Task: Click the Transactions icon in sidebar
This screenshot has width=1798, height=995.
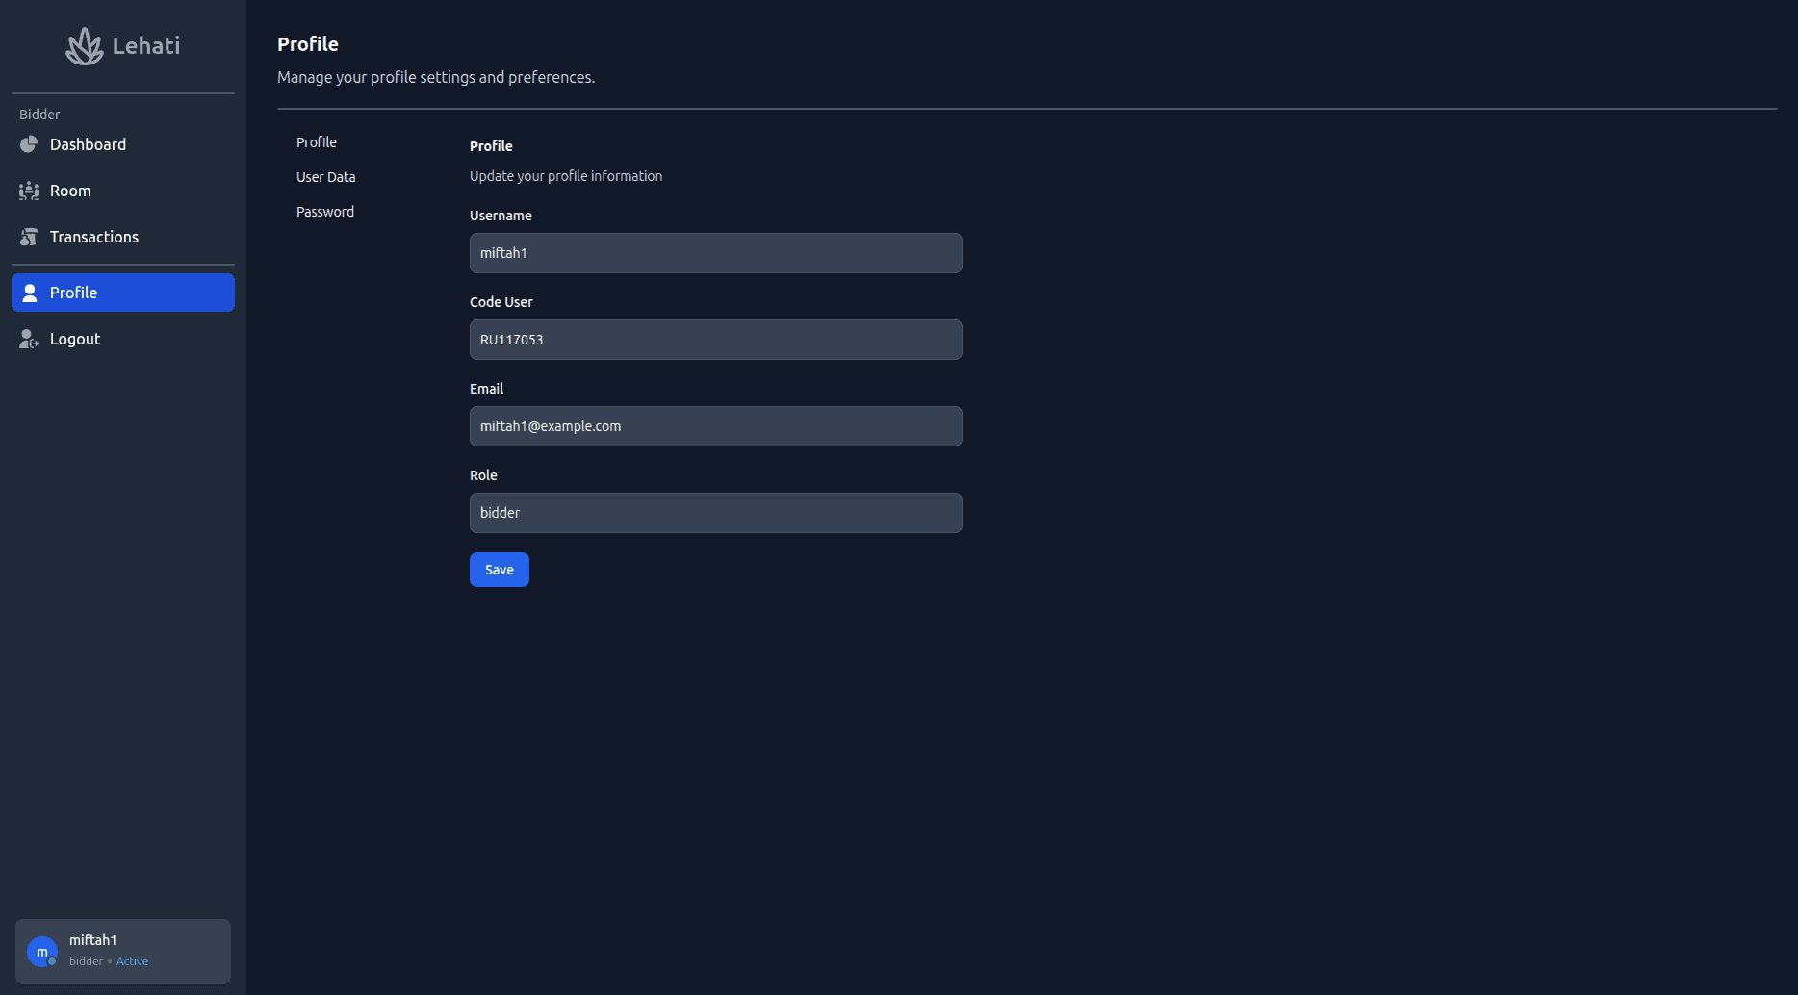Action: coord(29,237)
